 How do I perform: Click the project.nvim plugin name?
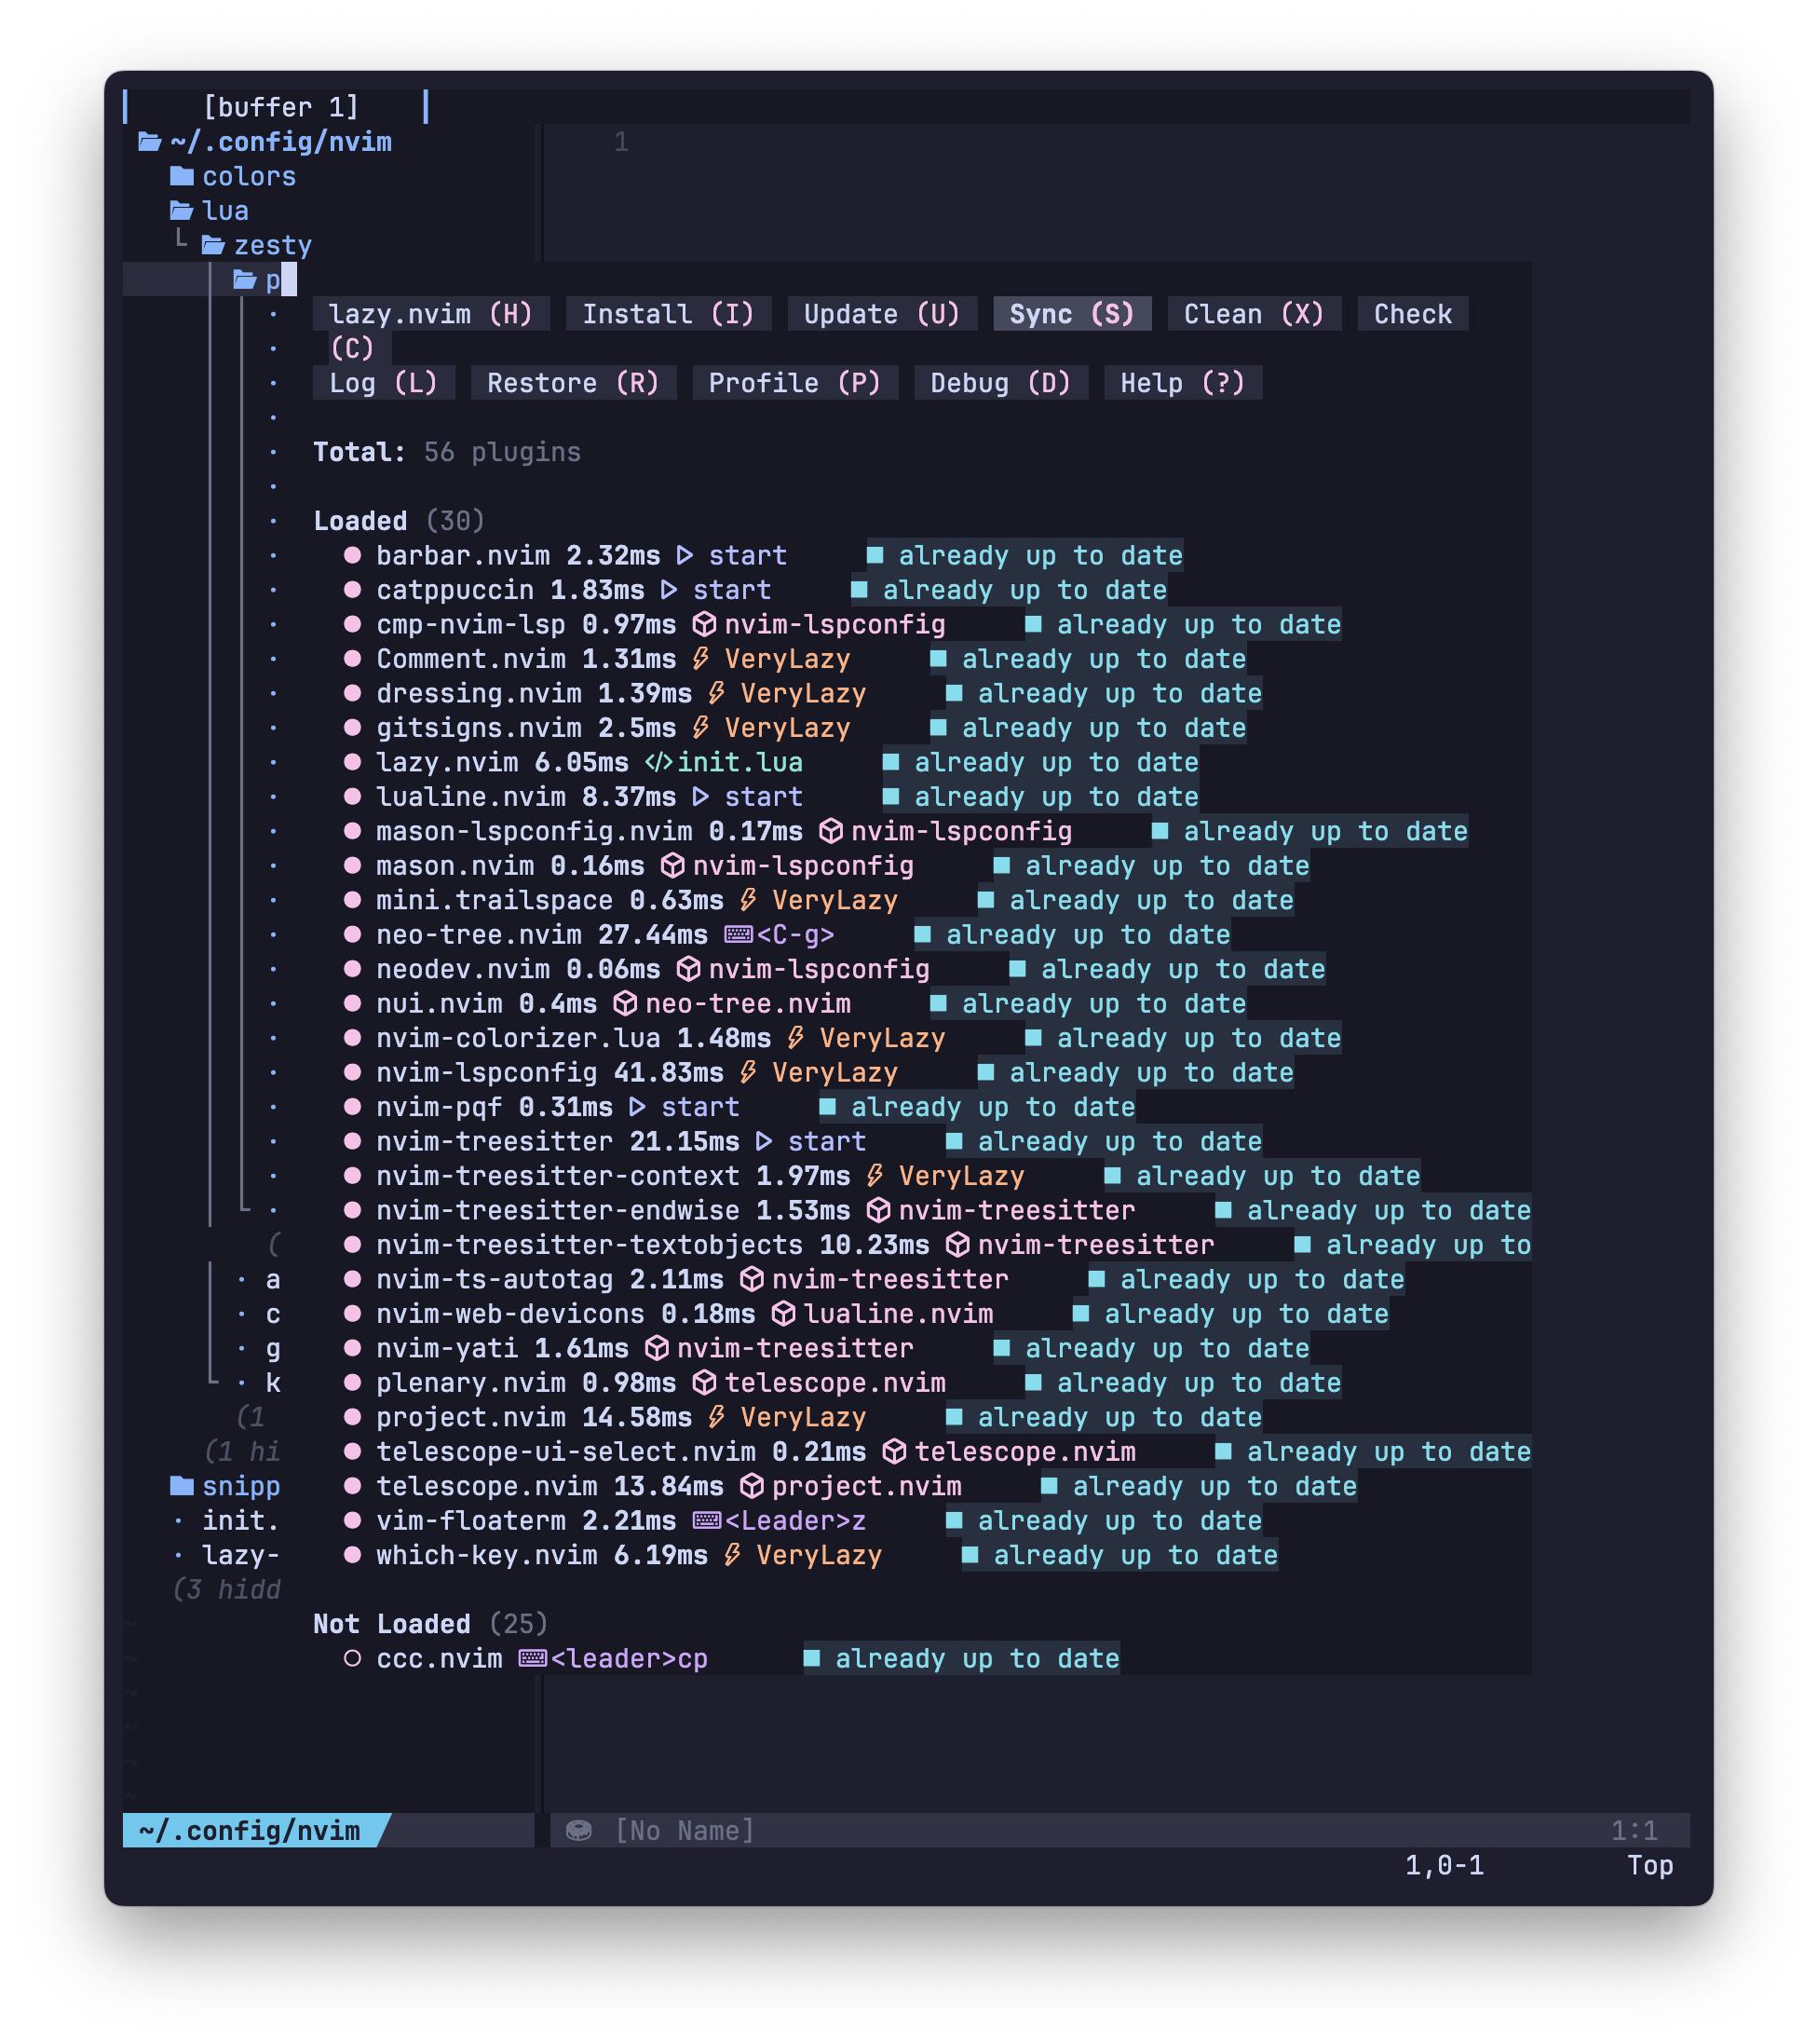(x=469, y=1418)
